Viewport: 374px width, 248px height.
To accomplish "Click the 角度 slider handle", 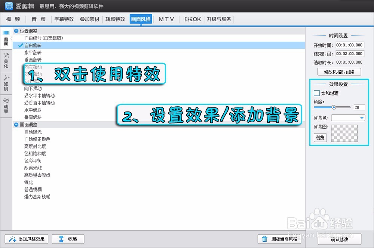I will 334,107.
